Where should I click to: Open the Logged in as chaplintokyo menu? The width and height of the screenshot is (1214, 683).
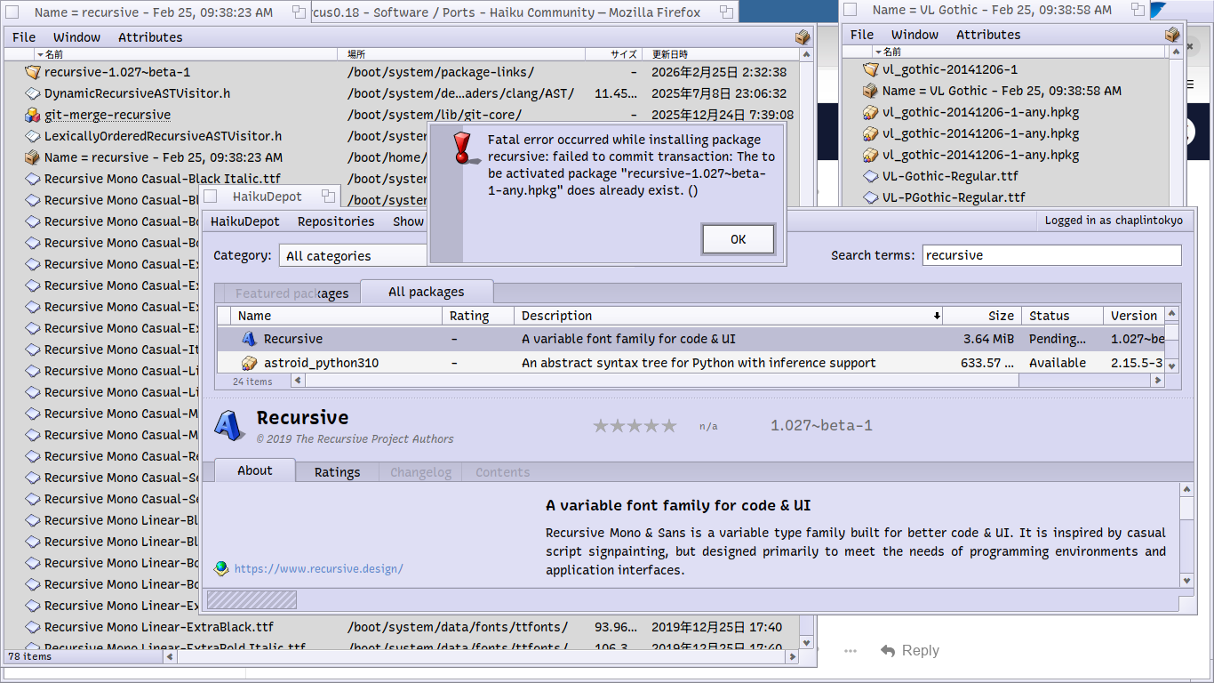1114,221
